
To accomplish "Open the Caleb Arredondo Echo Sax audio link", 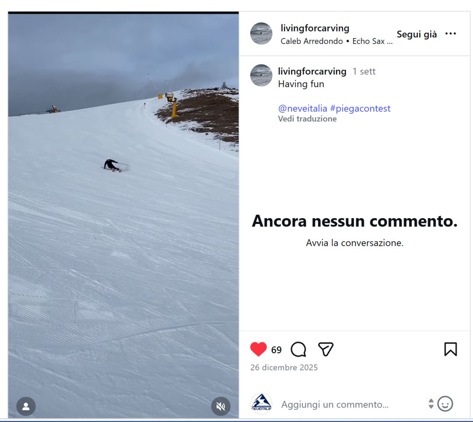I will click(336, 41).
